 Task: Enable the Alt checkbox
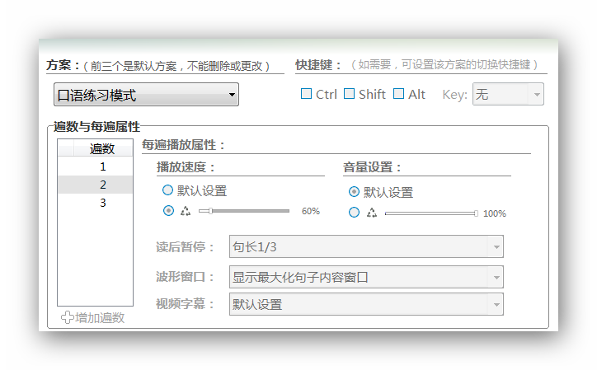click(x=398, y=94)
